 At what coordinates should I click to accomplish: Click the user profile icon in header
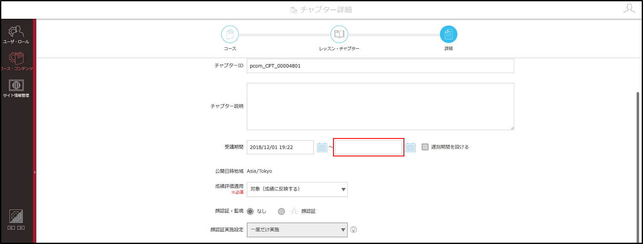(x=629, y=9)
